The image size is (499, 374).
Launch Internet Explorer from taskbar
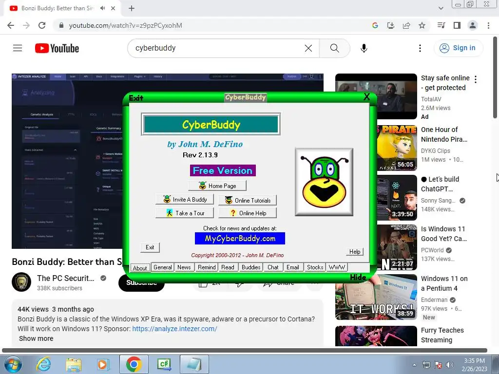point(43,364)
